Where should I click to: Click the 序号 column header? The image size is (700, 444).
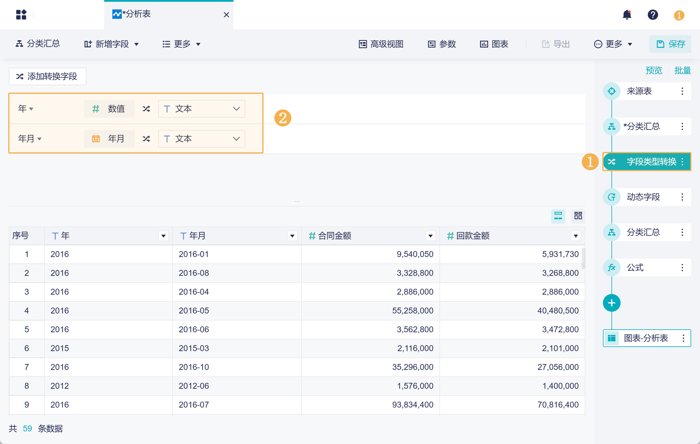[26, 236]
